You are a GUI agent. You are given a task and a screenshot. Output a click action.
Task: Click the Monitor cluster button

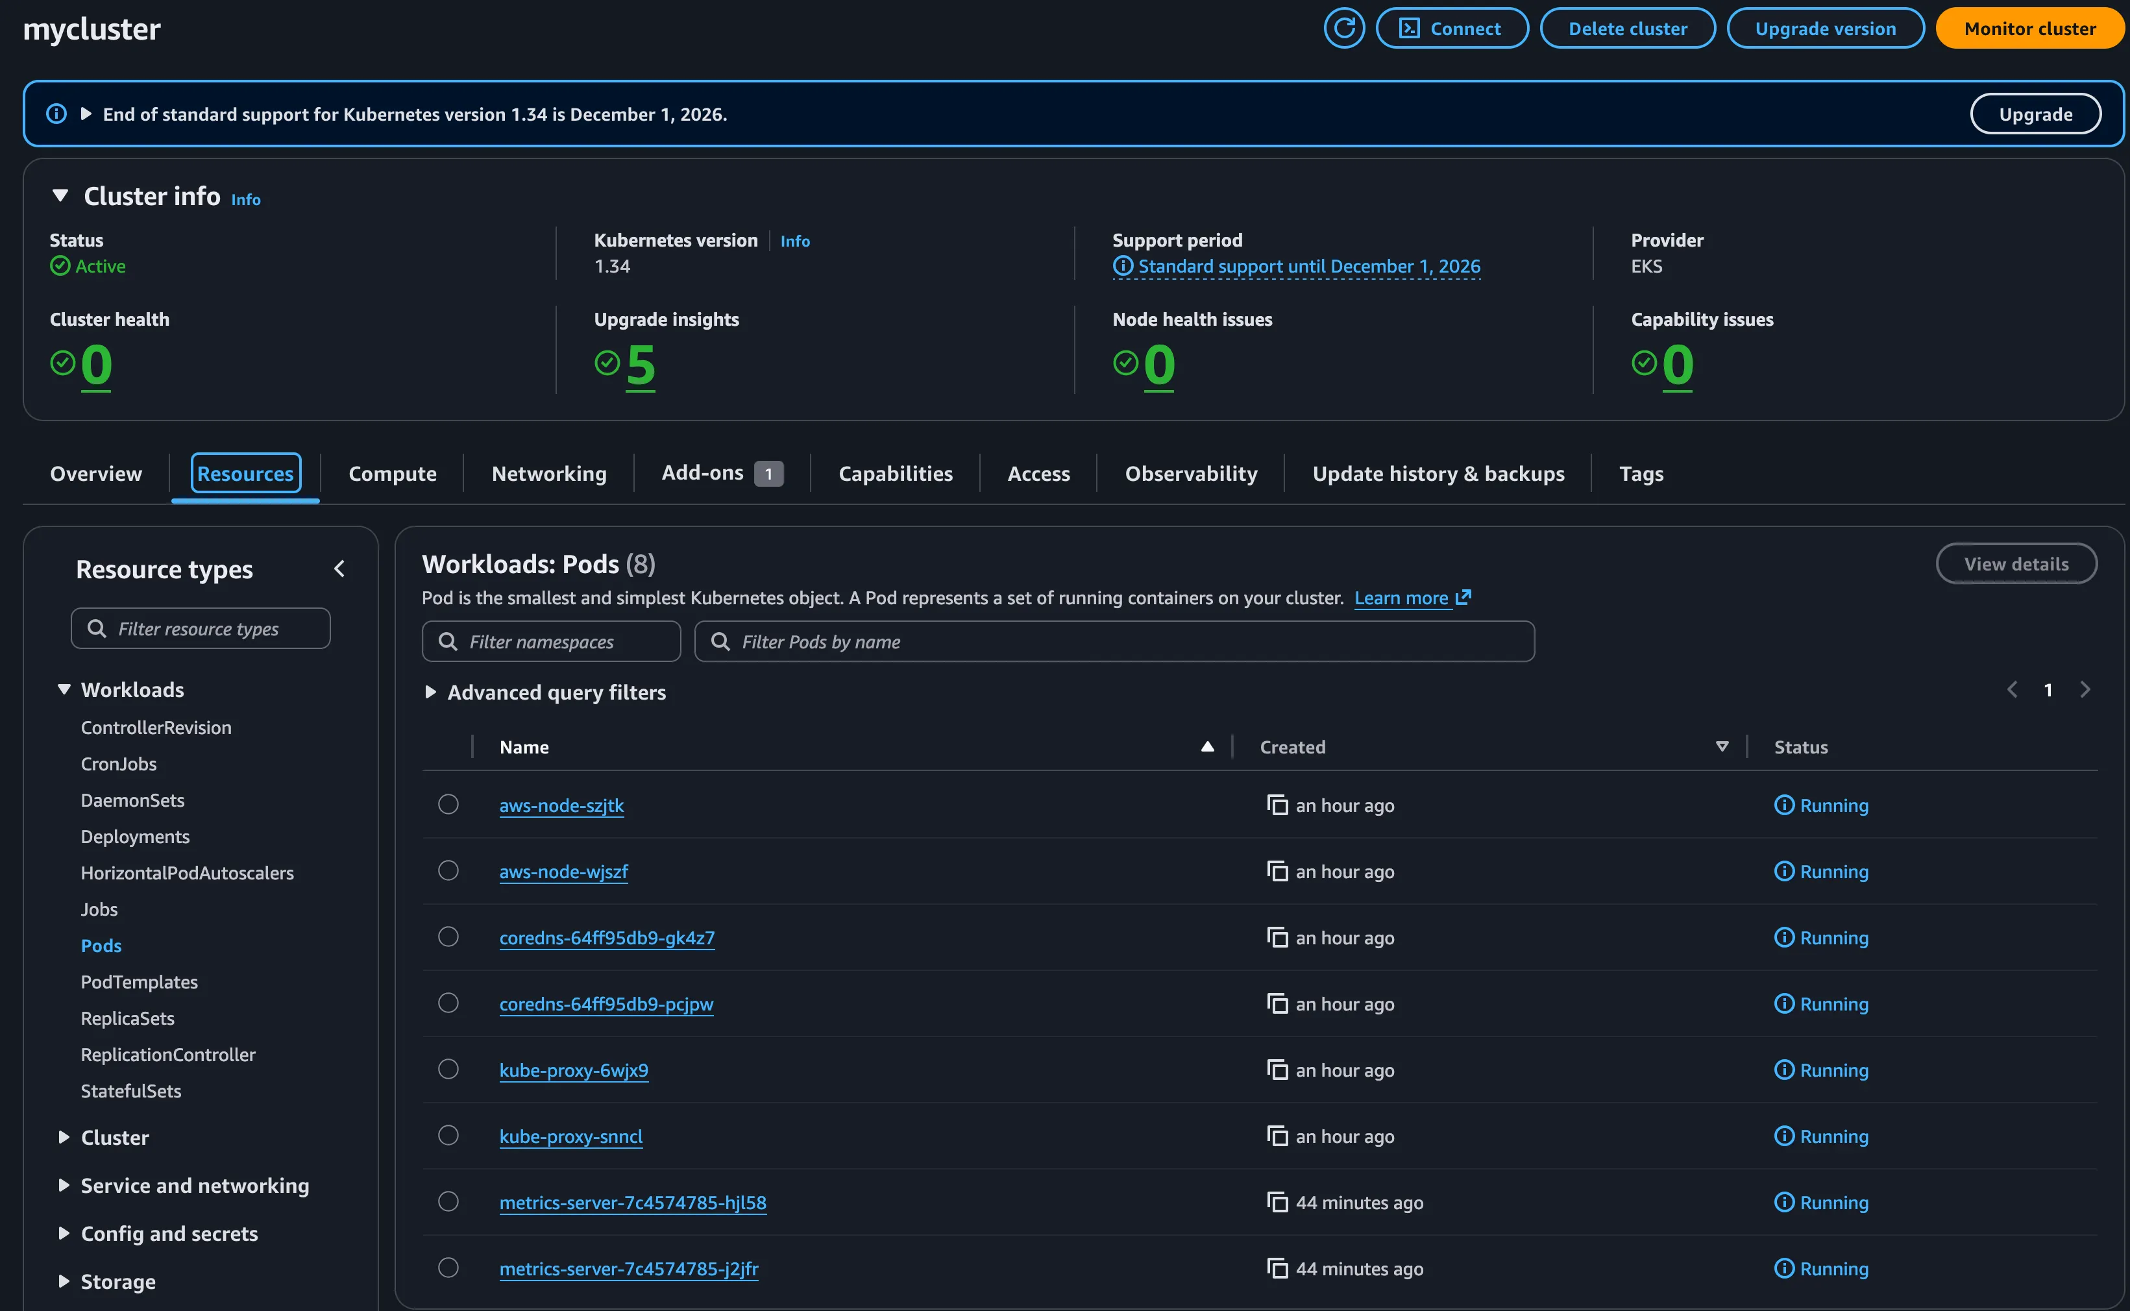pyautogui.click(x=2030, y=28)
